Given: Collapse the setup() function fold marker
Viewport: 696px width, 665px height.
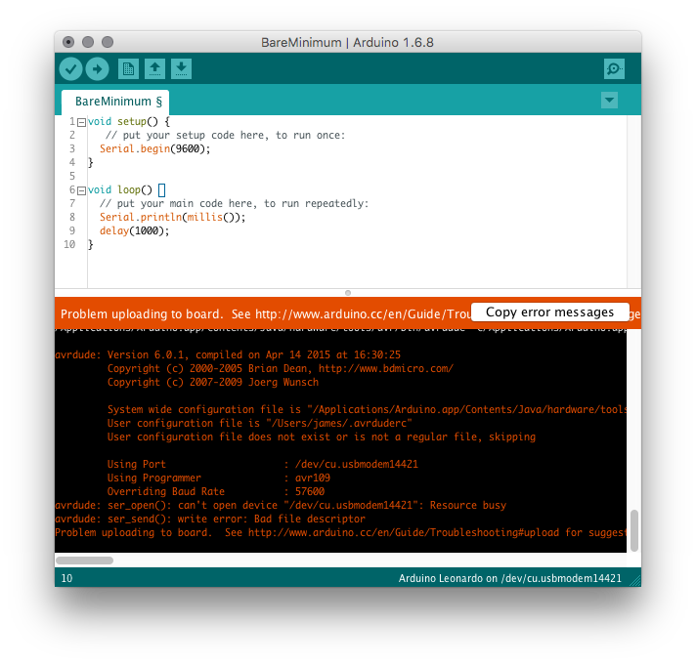Looking at the screenshot, I should pos(81,122).
